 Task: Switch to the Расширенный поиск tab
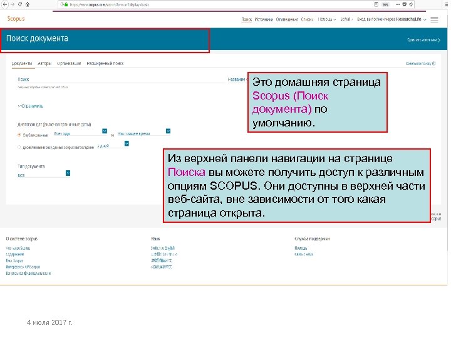pyautogui.click(x=105, y=63)
